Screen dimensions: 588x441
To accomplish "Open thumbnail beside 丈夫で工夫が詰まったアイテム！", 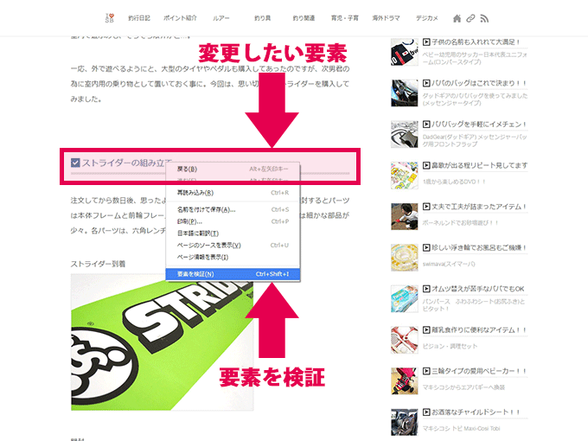I will tap(405, 216).
